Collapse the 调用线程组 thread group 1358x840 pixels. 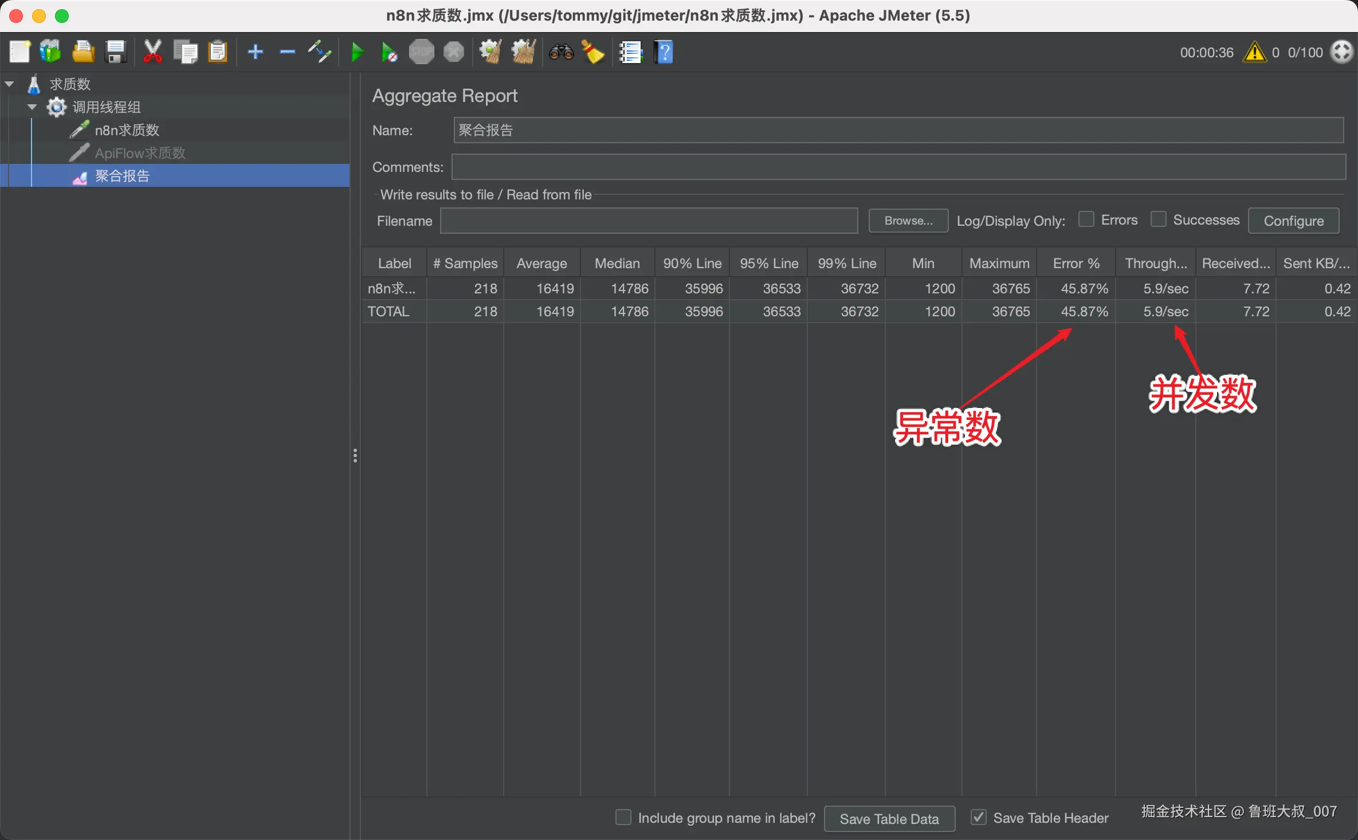pyautogui.click(x=32, y=107)
